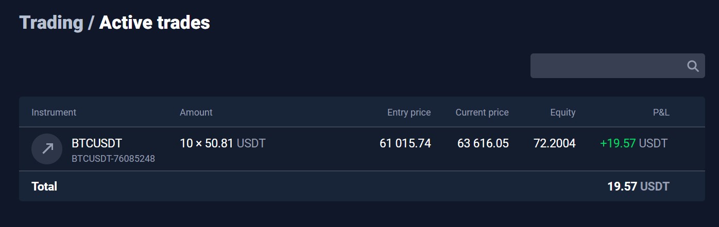Sort by Amount column header
Viewport: 719px width, 227px height.
click(196, 112)
